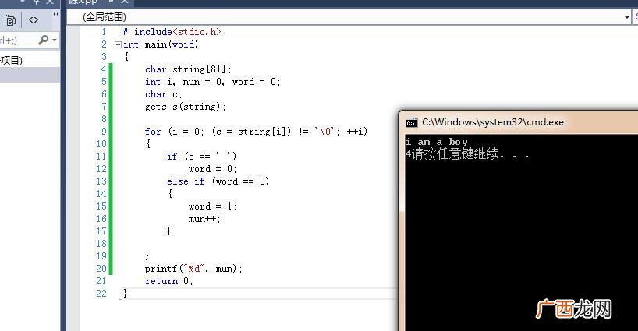Click 'word = 0;' on line 12
Viewport: 638px width, 331px height.
tap(212, 169)
